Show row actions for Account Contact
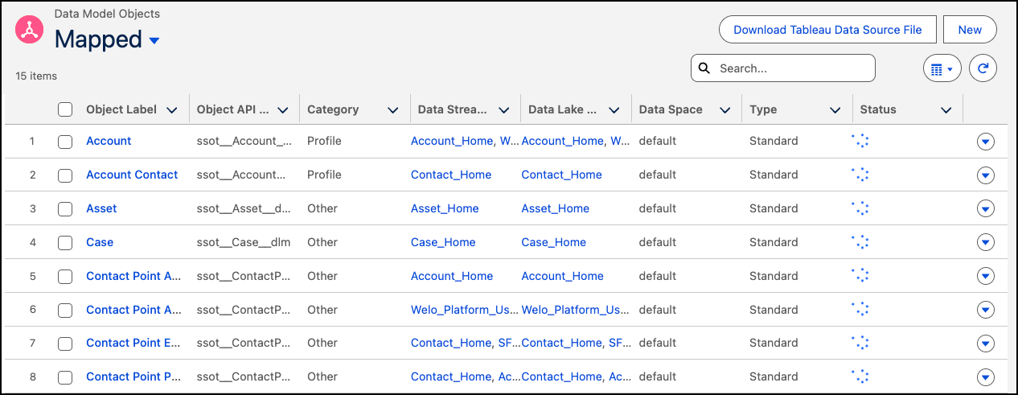 pos(985,175)
